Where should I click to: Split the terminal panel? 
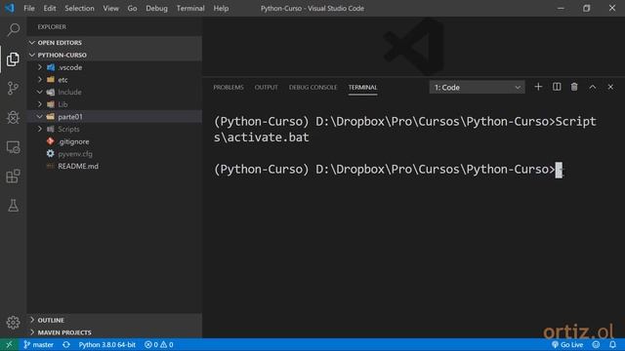[x=557, y=87]
